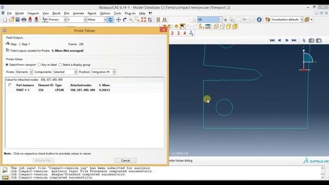
Task: Open model database folder icon
Action: (11, 20)
